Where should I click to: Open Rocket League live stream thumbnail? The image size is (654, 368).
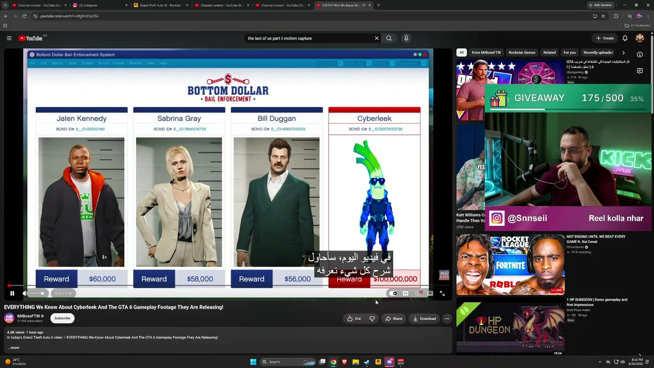click(x=510, y=265)
